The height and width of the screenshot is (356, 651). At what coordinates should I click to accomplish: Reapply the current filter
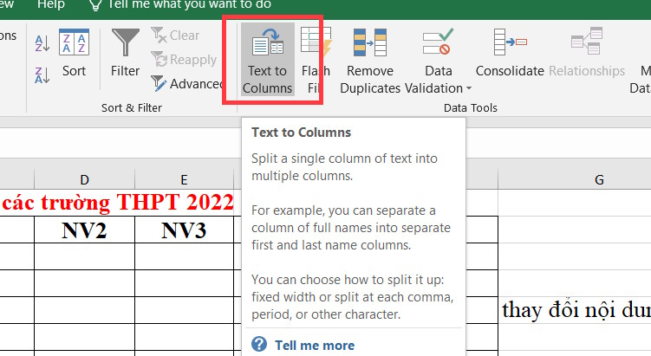coord(184,59)
